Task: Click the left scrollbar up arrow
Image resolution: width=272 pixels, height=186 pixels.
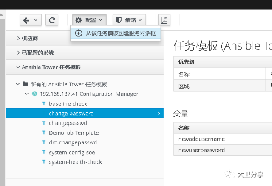Action: tap(2, 15)
